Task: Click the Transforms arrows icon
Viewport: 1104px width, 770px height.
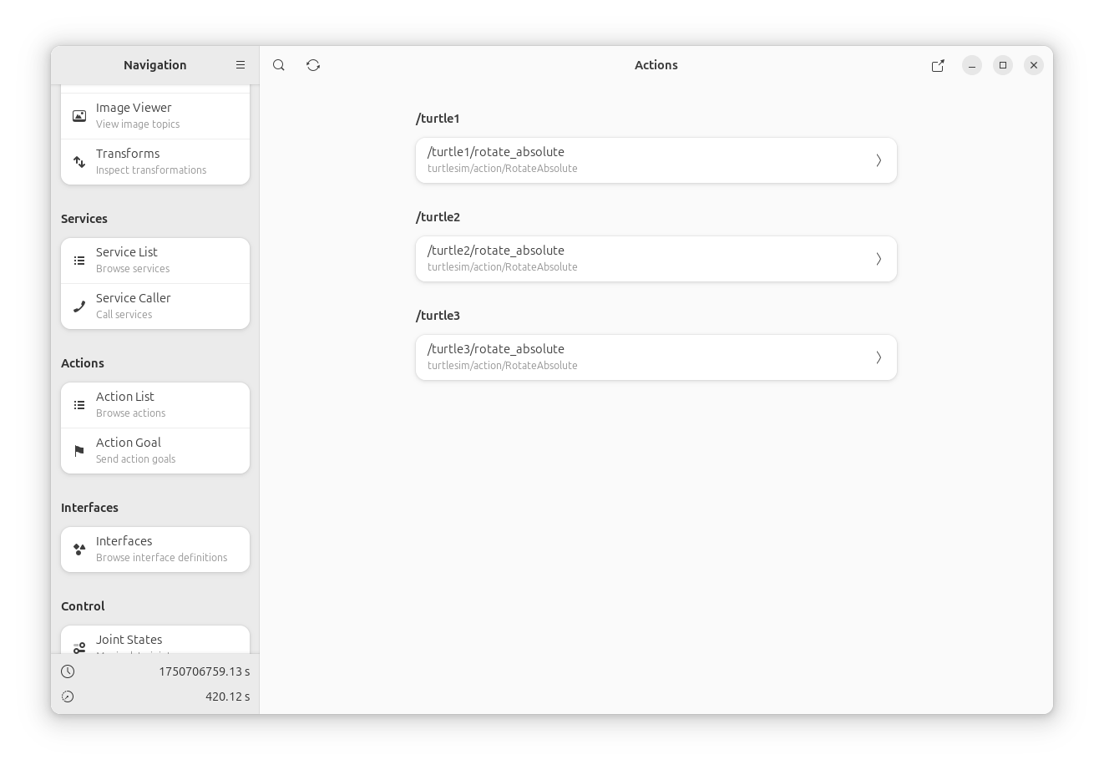Action: coord(79,162)
